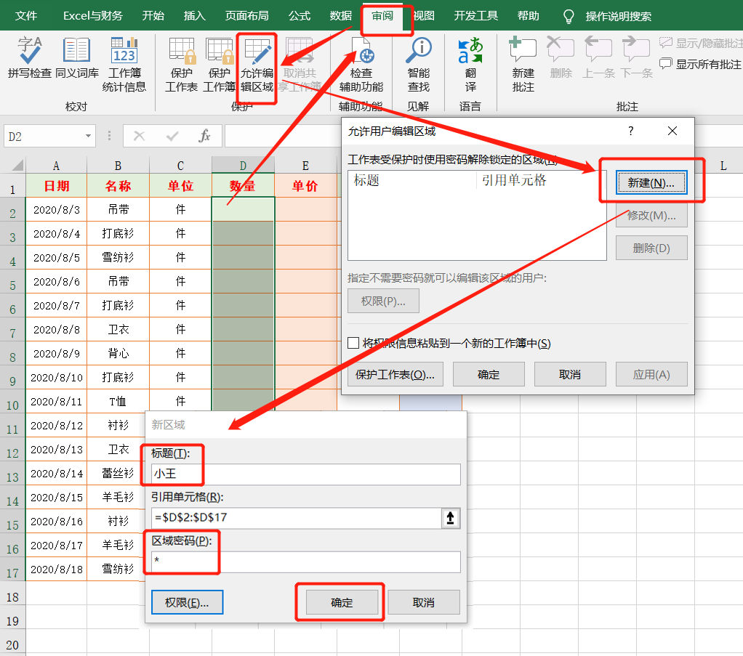Click the 引用单元格 reference field
Image resolution: width=743 pixels, height=656 pixels.
[x=297, y=518]
